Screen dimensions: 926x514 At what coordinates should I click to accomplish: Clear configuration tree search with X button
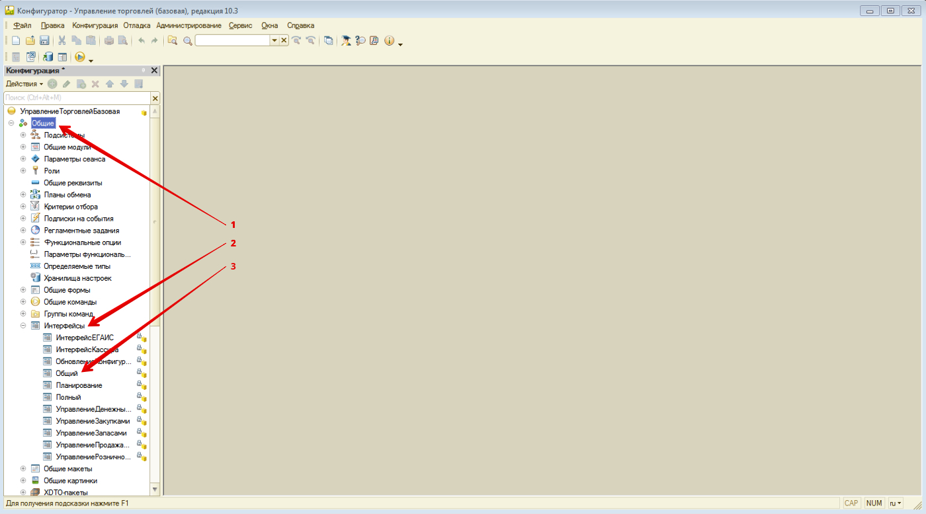tap(155, 98)
